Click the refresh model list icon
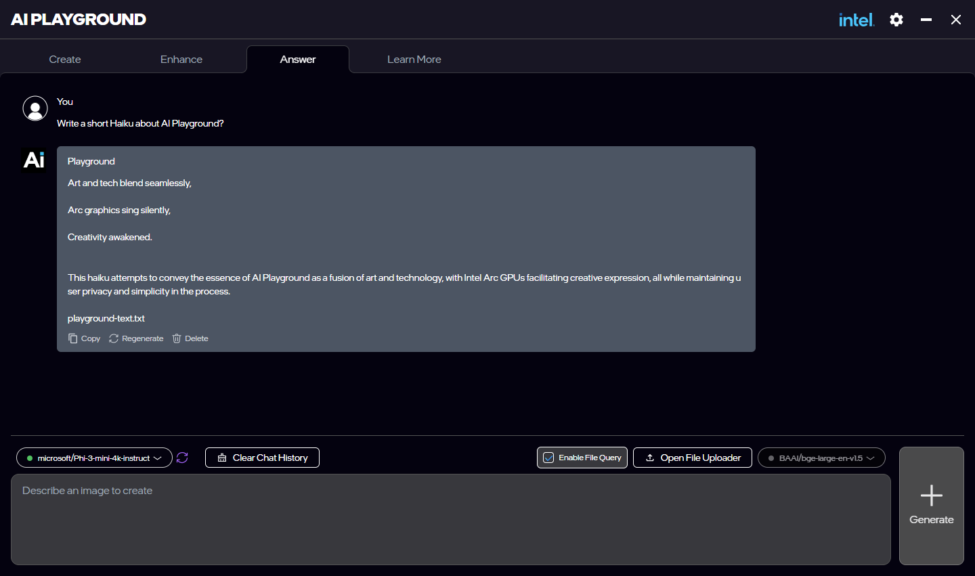 tap(182, 458)
